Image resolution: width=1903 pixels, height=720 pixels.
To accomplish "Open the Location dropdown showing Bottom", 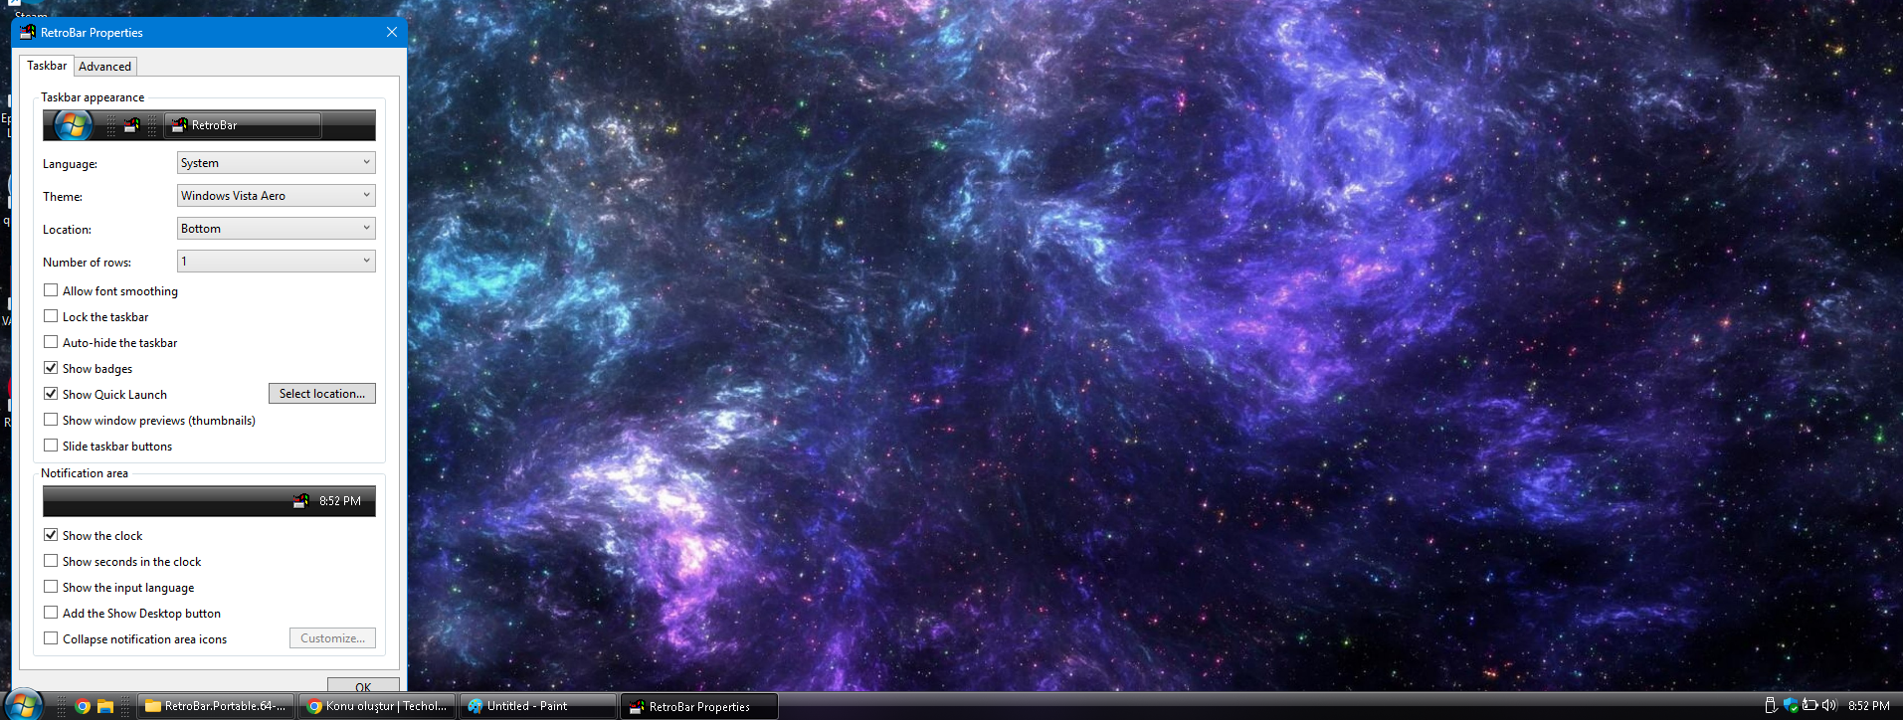I will (276, 229).
